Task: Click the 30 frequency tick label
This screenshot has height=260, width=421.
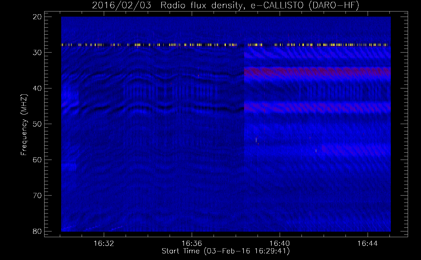Action: 37,53
